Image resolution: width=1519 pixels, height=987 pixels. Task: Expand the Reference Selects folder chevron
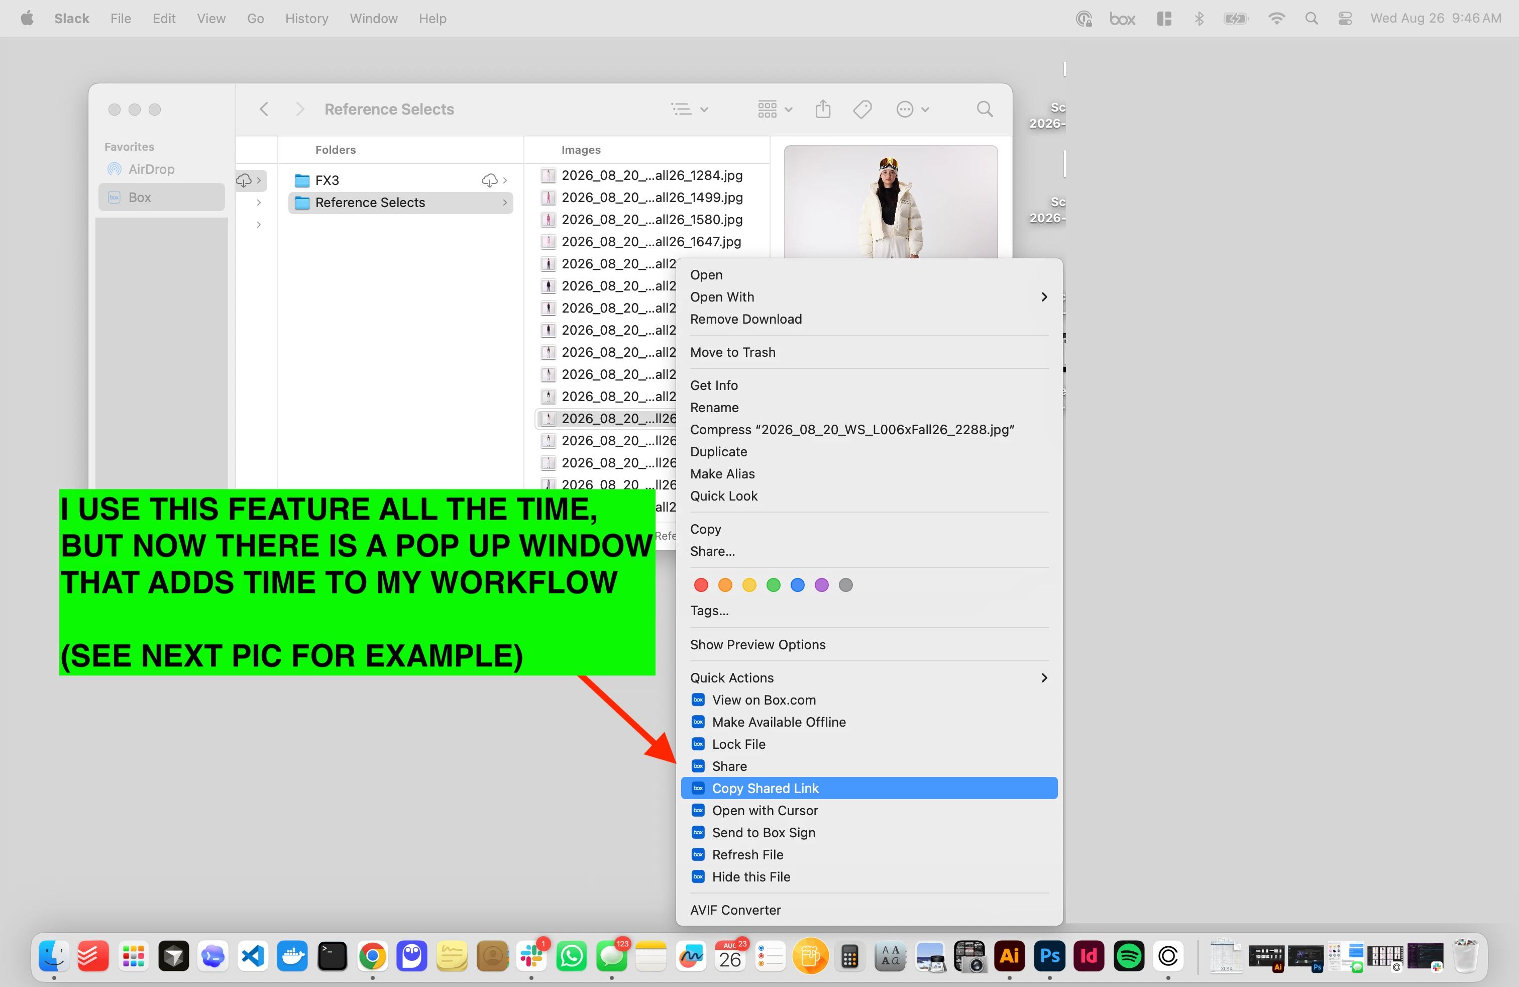point(505,203)
